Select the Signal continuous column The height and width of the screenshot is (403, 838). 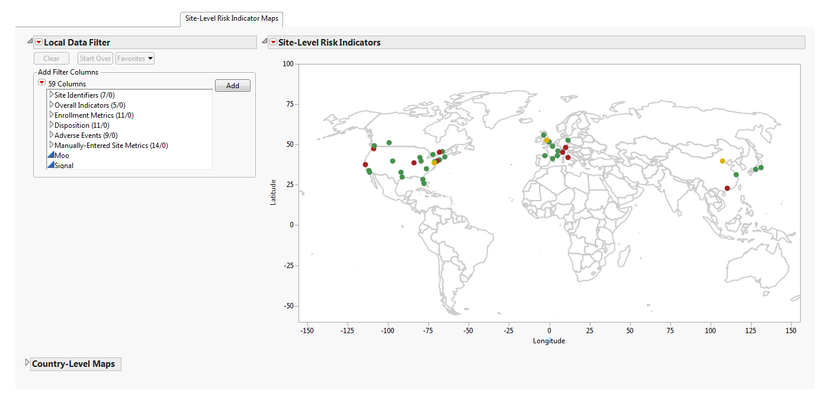64,166
